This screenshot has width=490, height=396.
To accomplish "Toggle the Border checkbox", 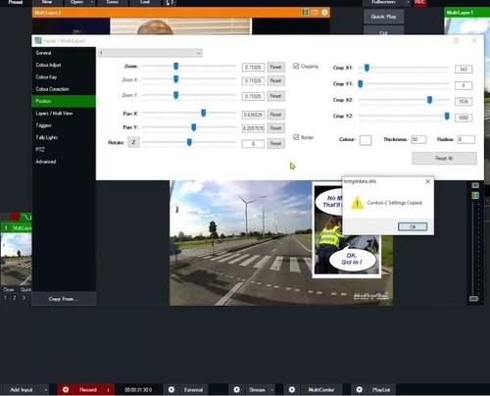I will (296, 137).
